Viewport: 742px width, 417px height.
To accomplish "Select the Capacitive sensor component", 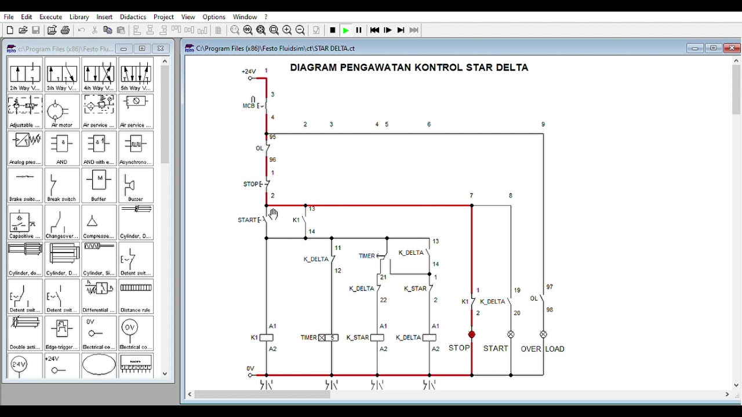I will [25, 223].
